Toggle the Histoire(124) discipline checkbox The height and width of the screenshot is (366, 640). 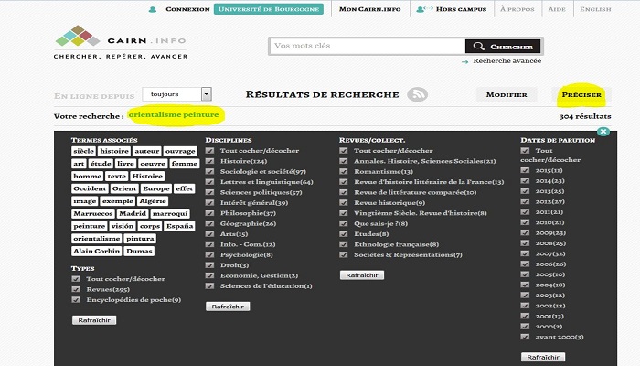click(210, 161)
